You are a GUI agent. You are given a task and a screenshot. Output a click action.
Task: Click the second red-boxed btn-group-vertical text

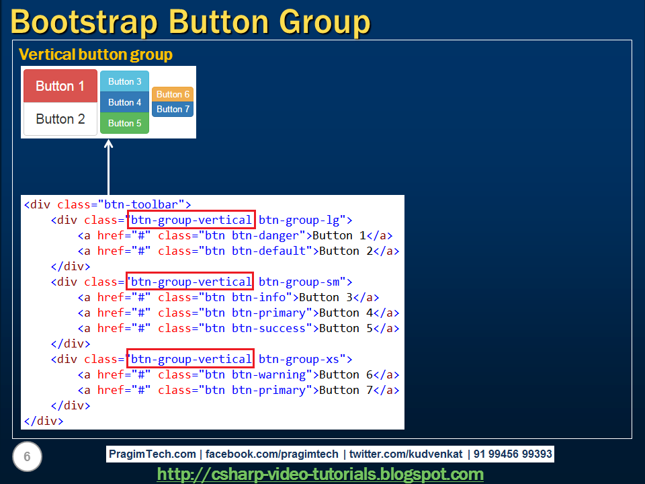pos(190,282)
